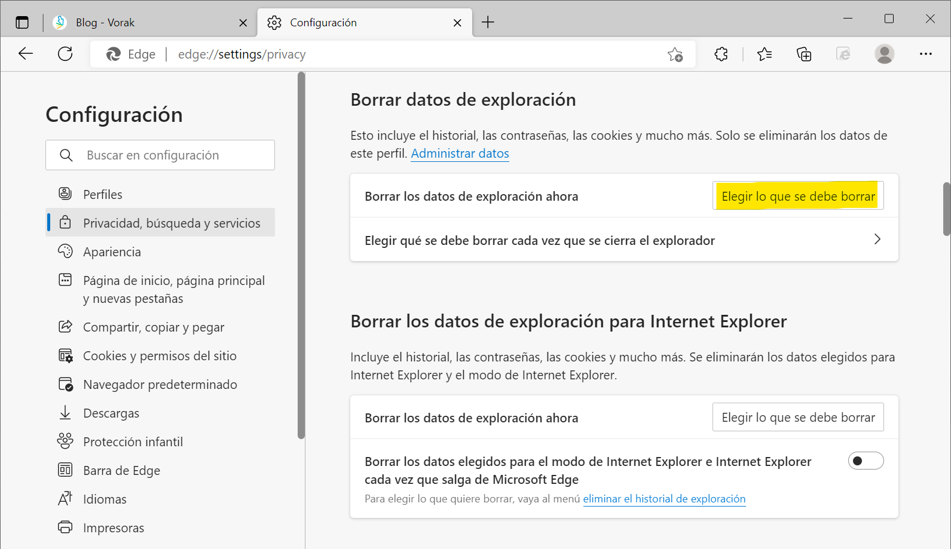Click the Internet Explorer mode icon
This screenshot has height=549, width=951.
843,54
